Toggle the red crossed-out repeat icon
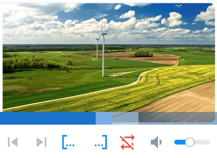 click(x=127, y=142)
